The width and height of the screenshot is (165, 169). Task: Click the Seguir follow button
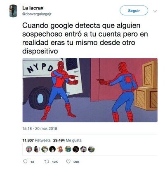(x=134, y=11)
